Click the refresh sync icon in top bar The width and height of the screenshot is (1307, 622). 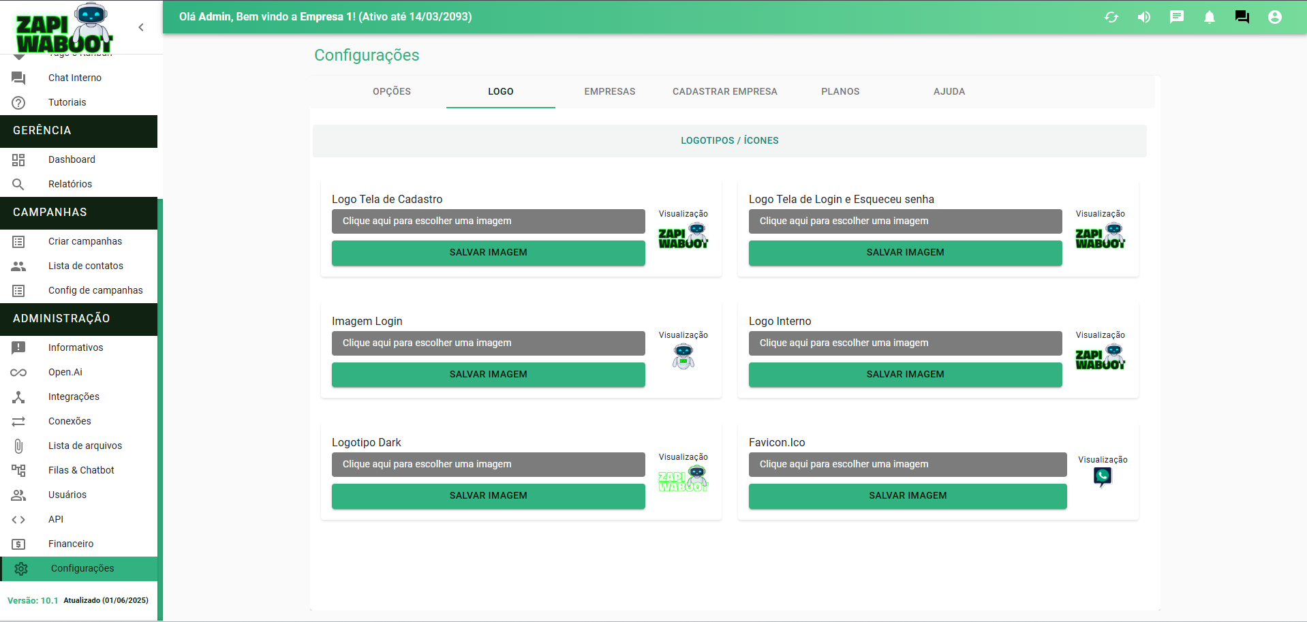coord(1111,17)
